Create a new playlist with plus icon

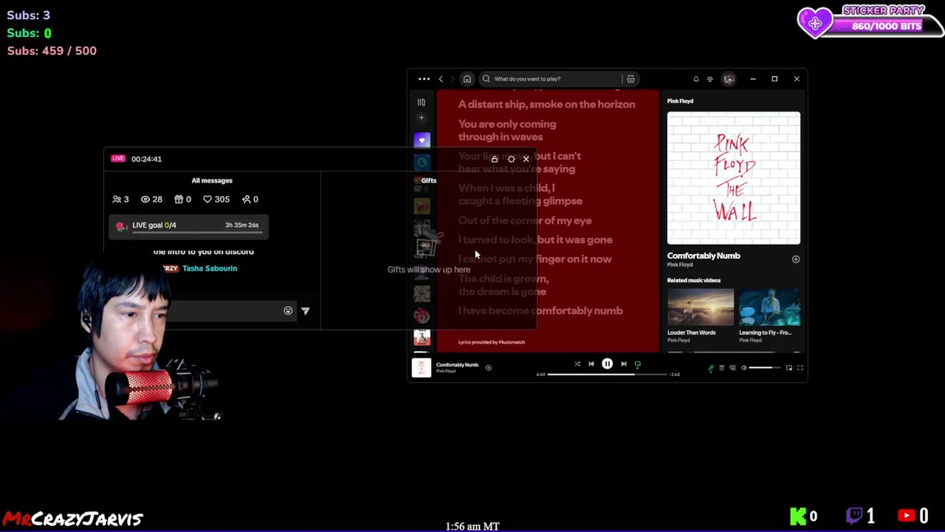coord(422,117)
